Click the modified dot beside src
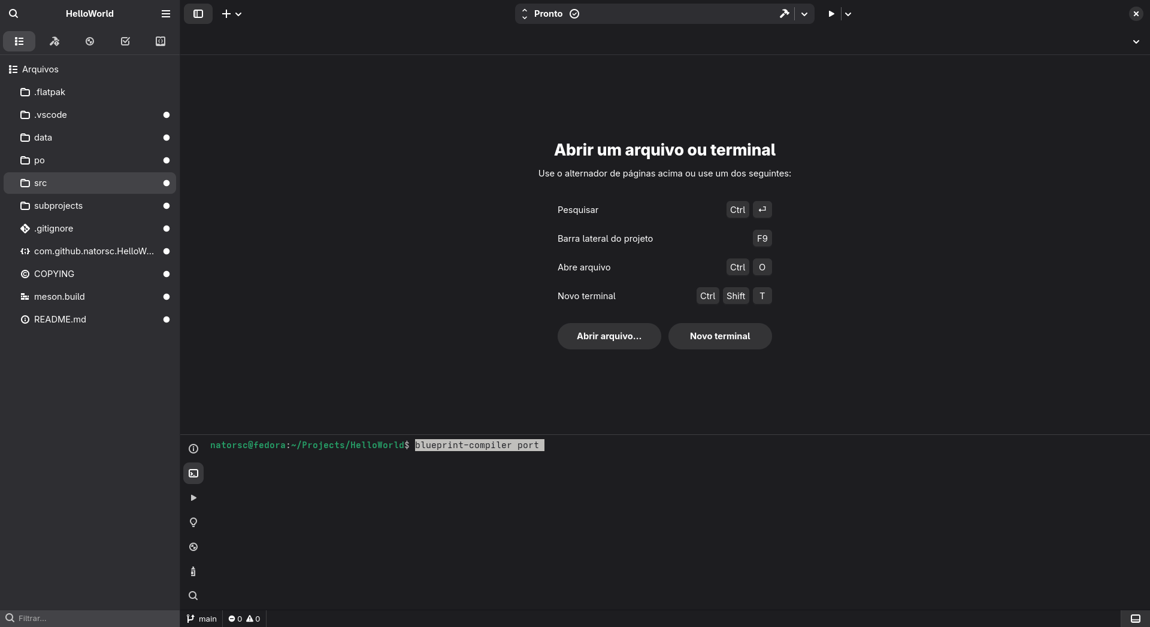The width and height of the screenshot is (1150, 627). pyautogui.click(x=167, y=183)
